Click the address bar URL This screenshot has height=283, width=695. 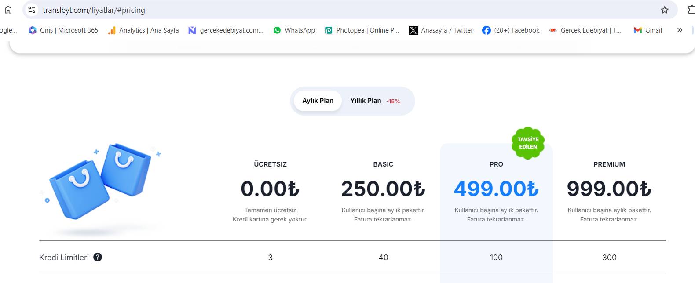tap(94, 10)
